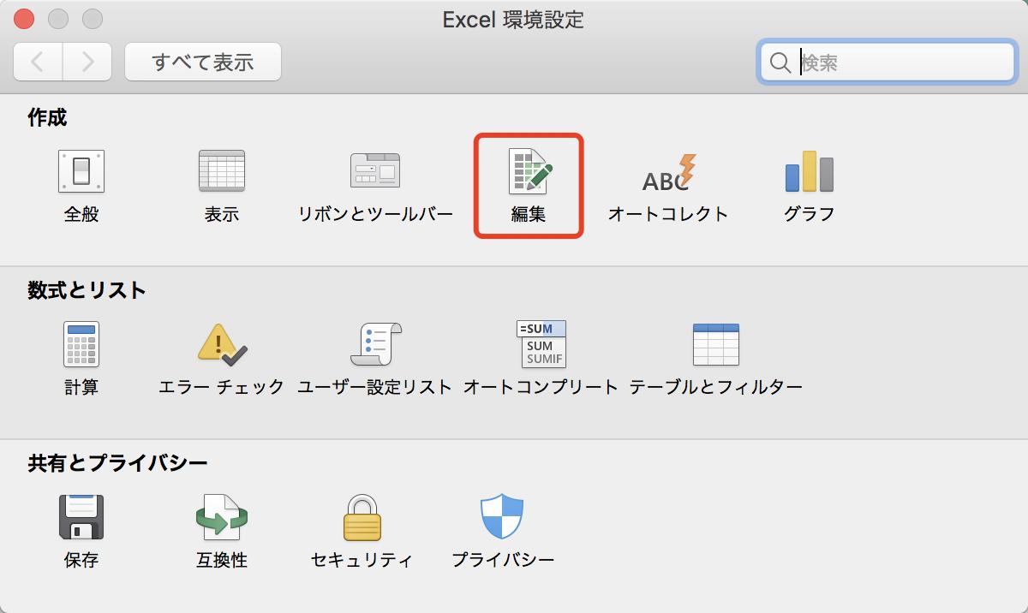Viewport: 1028px width, 613px height.
Task: Open the グラフ (Chart) preferences icon
Action: click(x=809, y=171)
